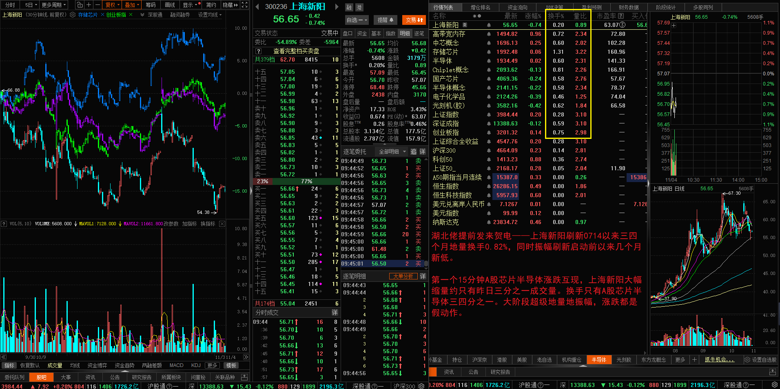Viewport: 780px width, 389px height.
Task: Click 加指标 to add an indicator
Action: point(189,224)
